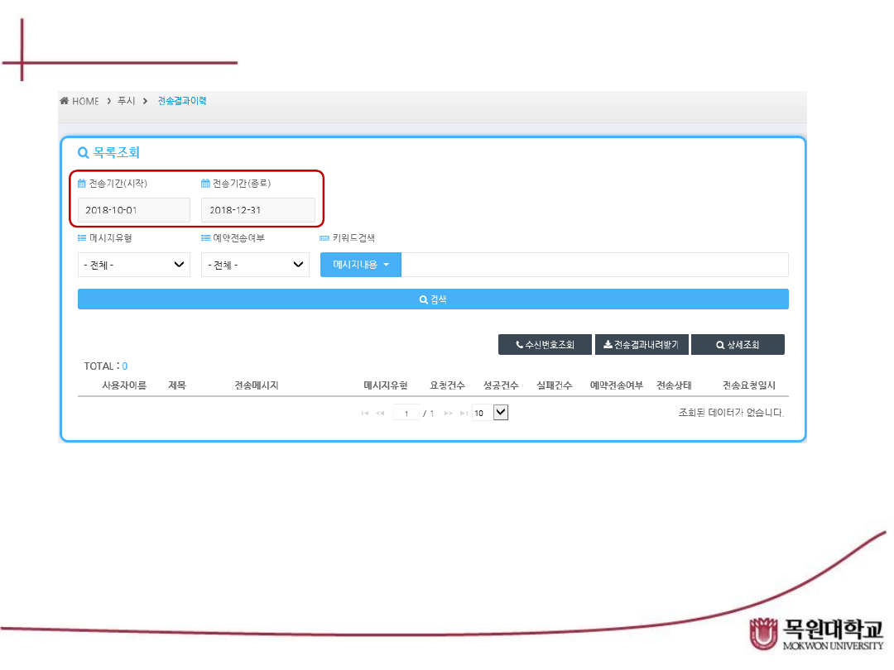Click the calendar icon beside 전송기간(시작)

coord(81,184)
